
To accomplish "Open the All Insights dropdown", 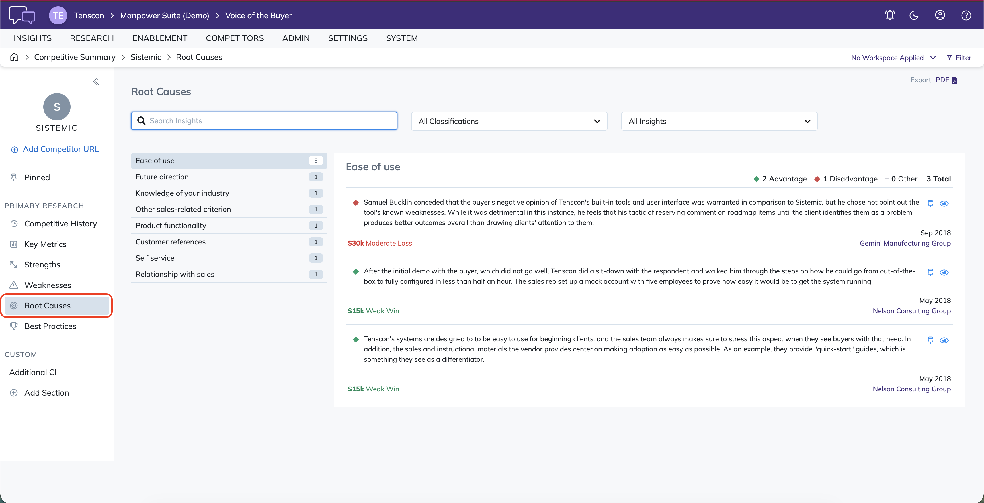I will (719, 121).
